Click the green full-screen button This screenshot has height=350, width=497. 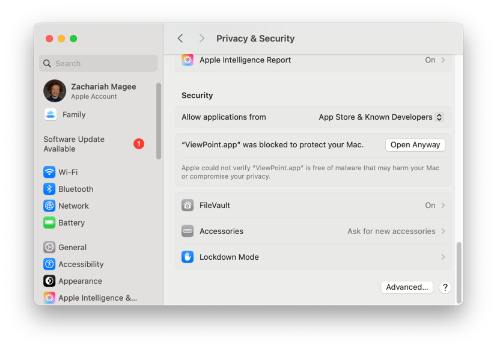coord(73,38)
